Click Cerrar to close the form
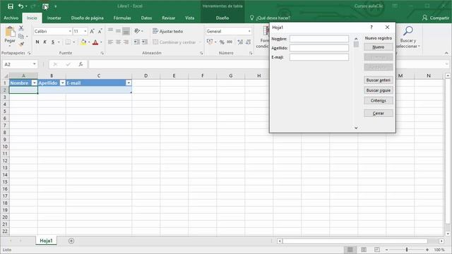Screen dimensions: 452x254 pyautogui.click(x=379, y=113)
